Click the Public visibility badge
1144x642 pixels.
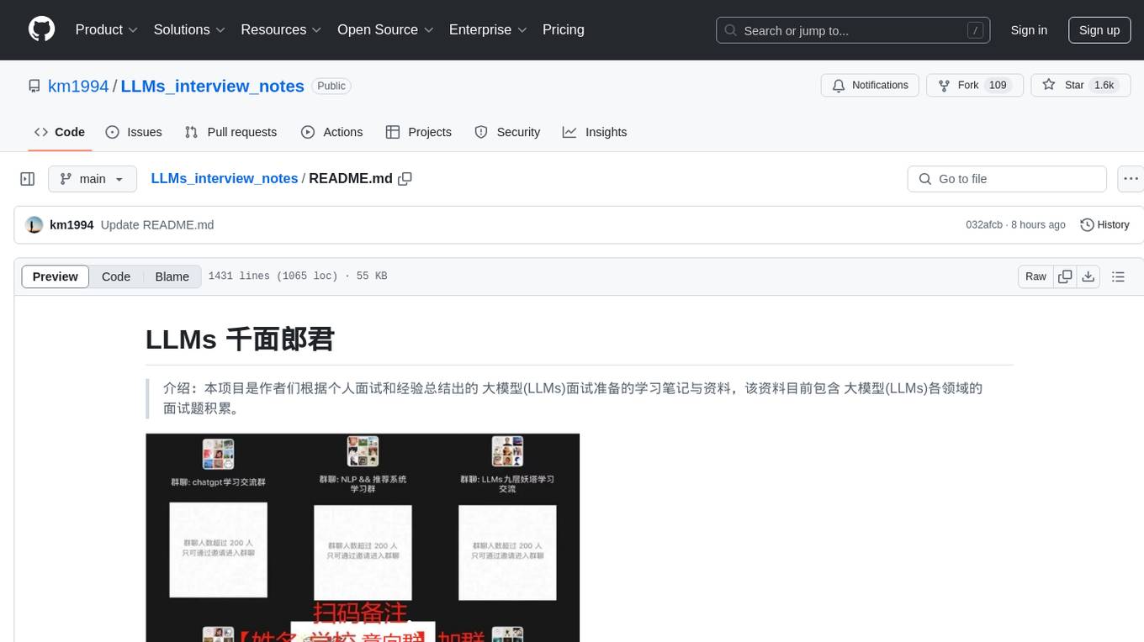(x=331, y=86)
